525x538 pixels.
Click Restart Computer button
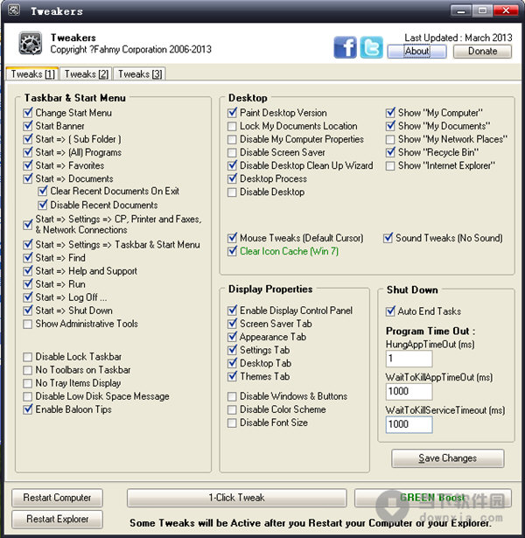(57, 498)
